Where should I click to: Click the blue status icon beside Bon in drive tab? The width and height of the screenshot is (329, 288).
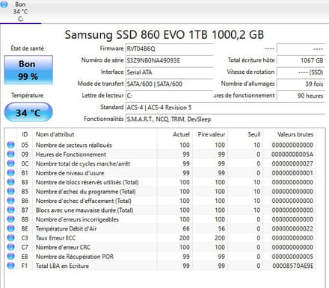pos(4,4)
